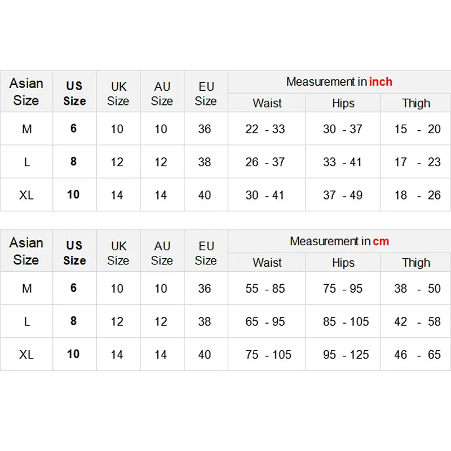Click the "Measurement in cm" header
Image resolution: width=451 pixels, height=451 pixels.
pos(339,241)
